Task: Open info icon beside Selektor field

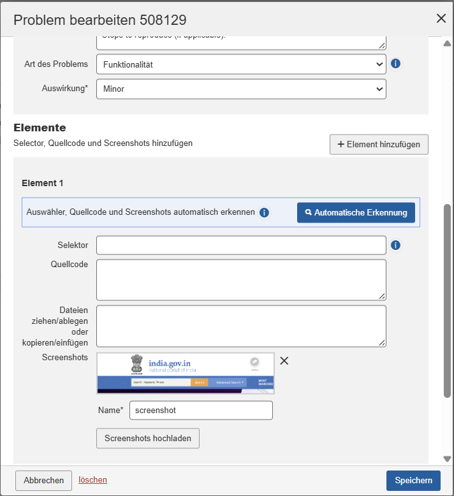Action: 395,245
